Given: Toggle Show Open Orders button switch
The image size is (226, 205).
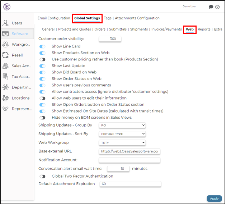Looking at the screenshot, I should click(x=42, y=105).
